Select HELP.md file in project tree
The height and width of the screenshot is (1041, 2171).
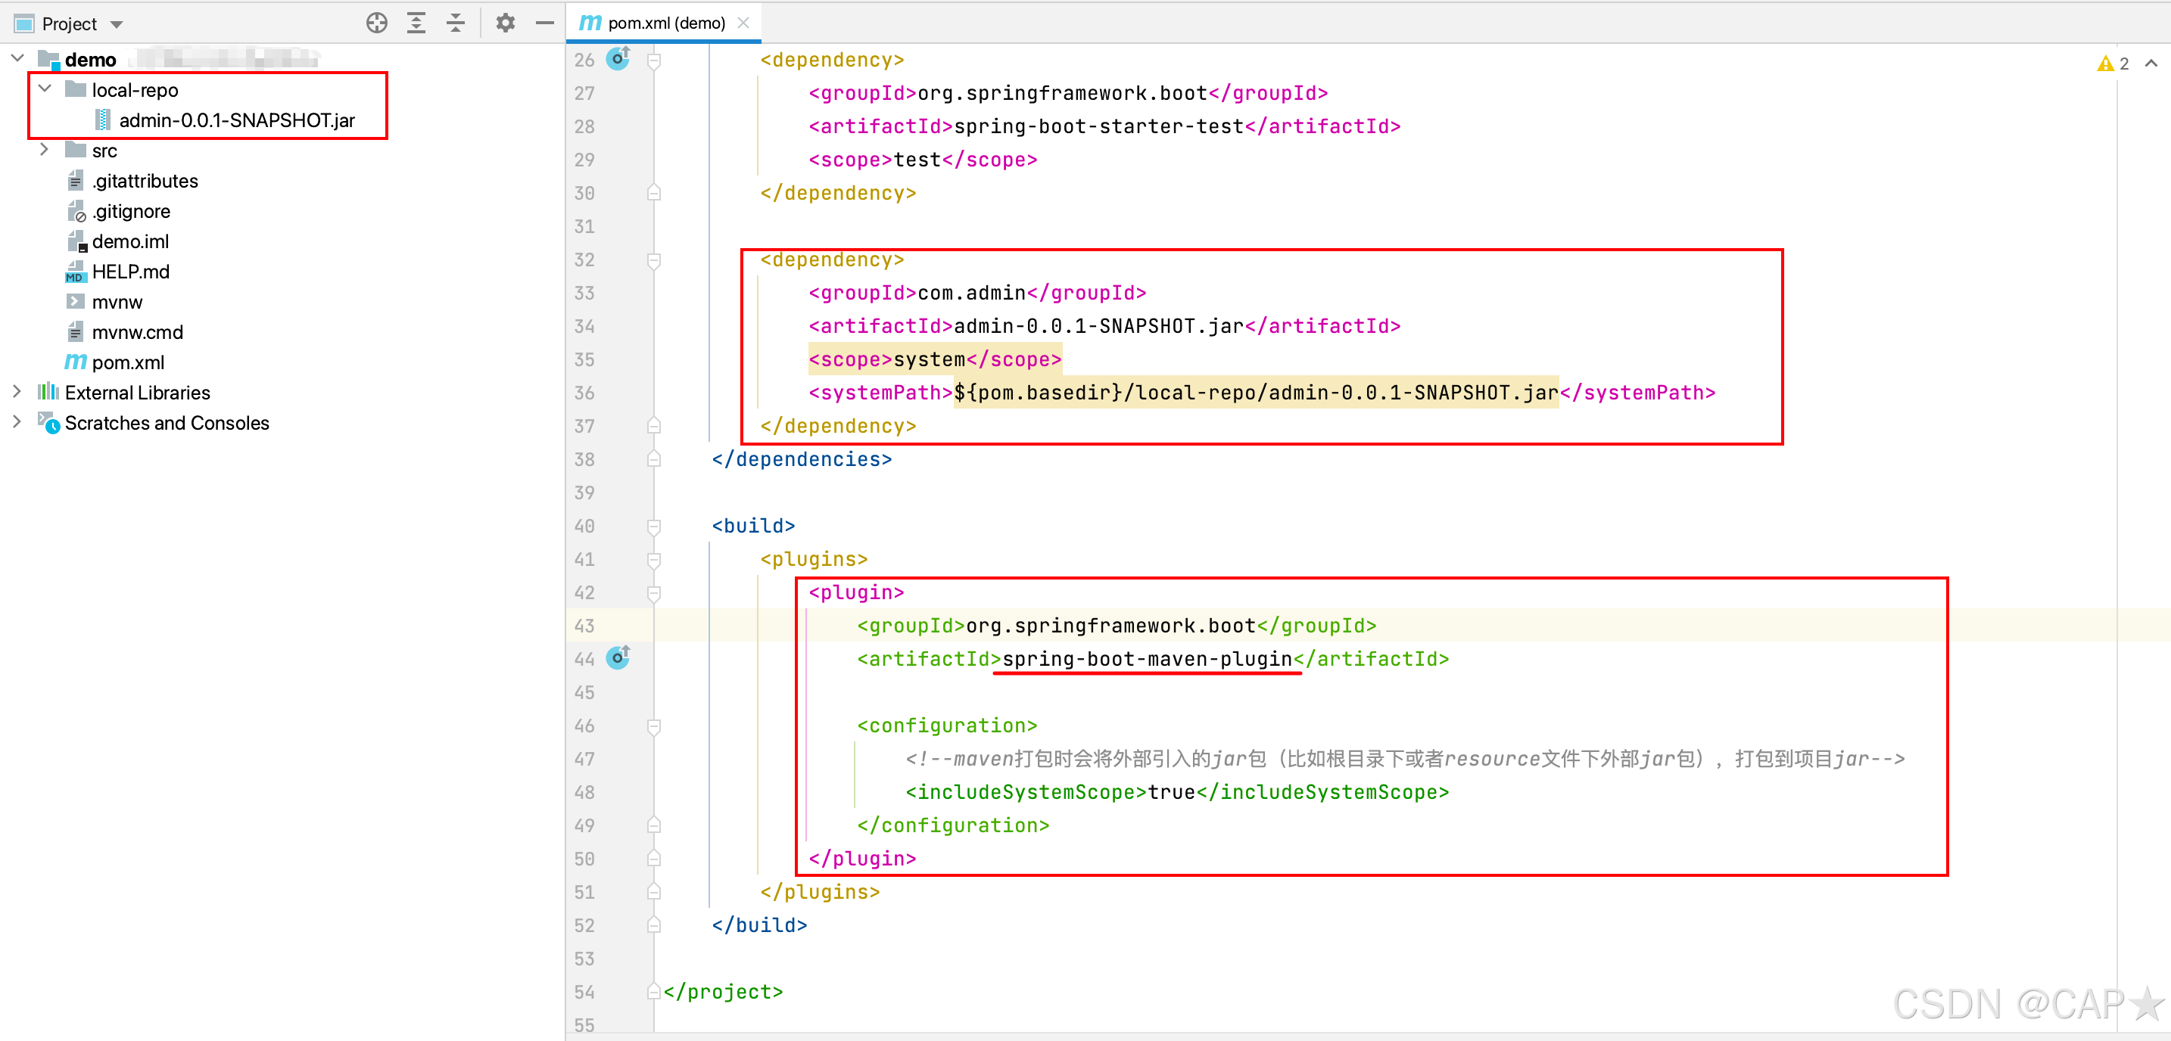[x=131, y=272]
